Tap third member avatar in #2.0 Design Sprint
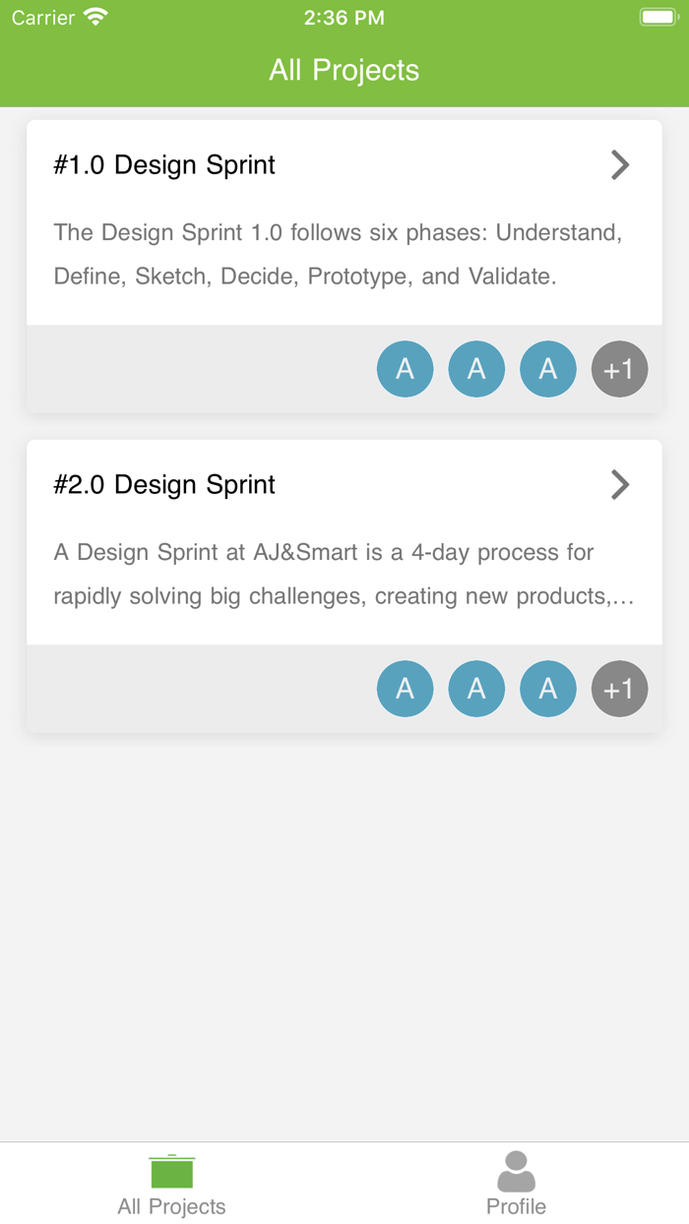Image resolution: width=689 pixels, height=1224 pixels. (548, 689)
